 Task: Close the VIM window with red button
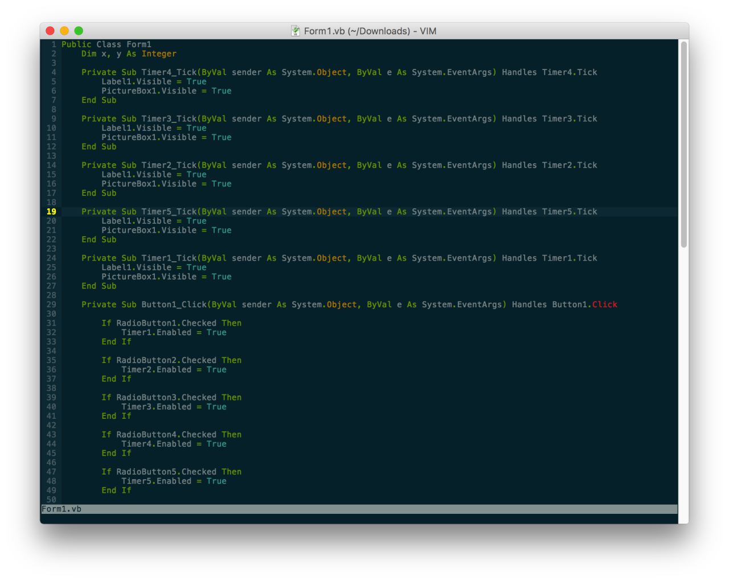coord(50,31)
